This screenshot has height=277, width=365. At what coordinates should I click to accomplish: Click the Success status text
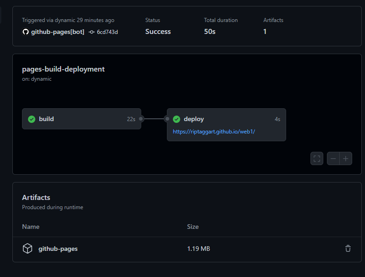tap(158, 32)
